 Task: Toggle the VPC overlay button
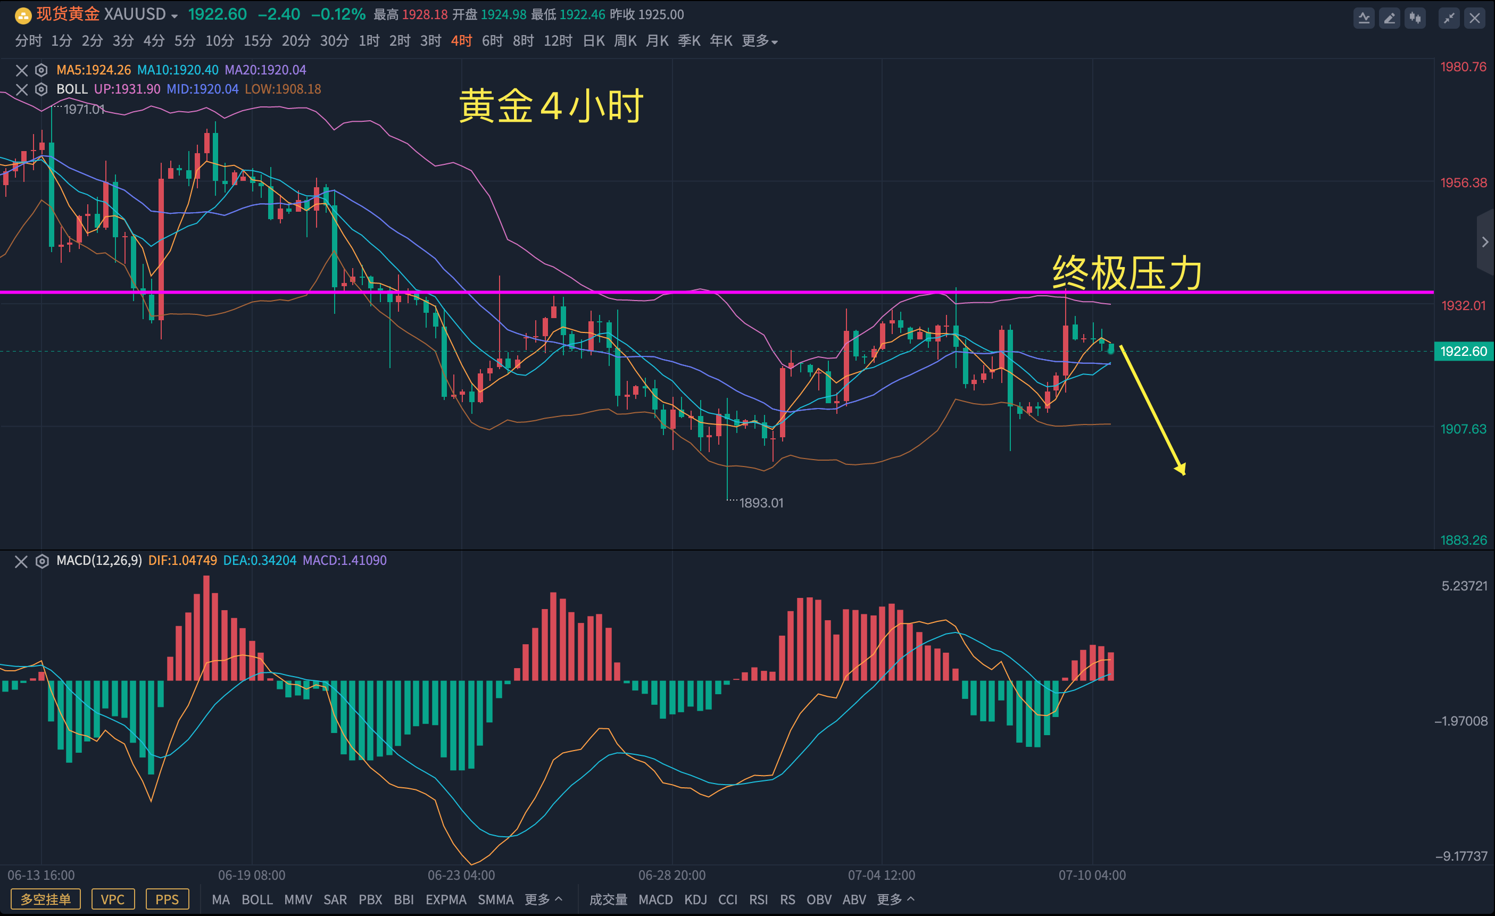pos(113,899)
